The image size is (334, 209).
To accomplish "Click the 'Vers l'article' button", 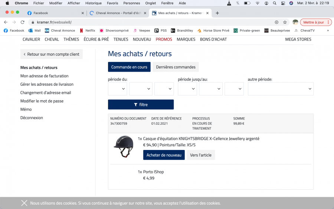I will (x=201, y=155).
